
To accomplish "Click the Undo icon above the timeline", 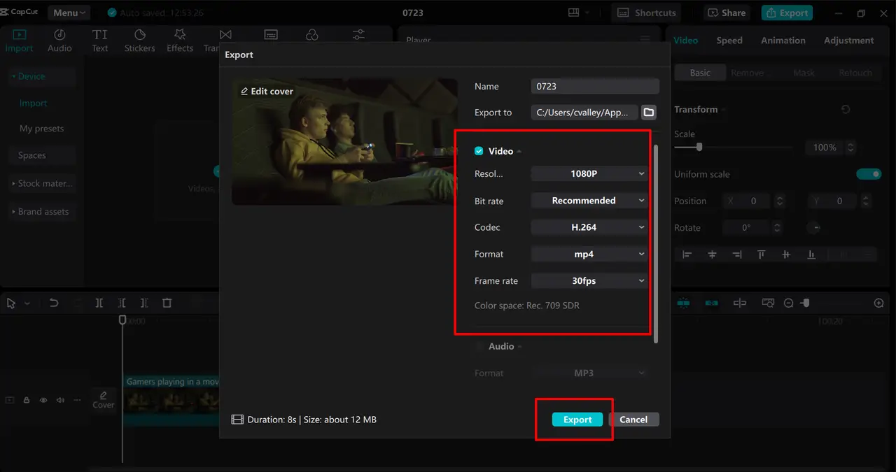I will tap(54, 302).
